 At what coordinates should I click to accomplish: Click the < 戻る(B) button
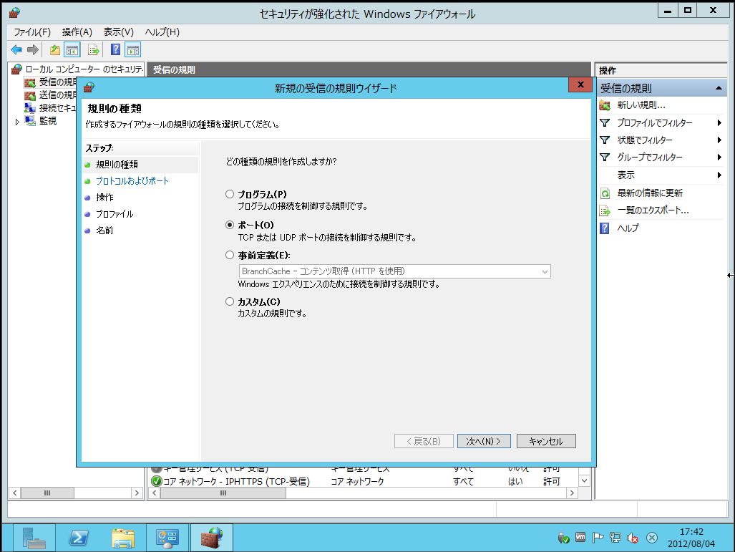click(424, 441)
